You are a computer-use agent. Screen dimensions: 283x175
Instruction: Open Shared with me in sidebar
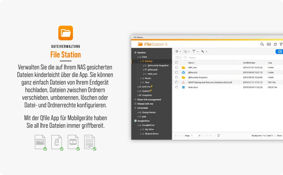pos(145,104)
